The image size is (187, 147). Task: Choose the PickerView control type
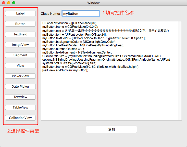(20, 76)
